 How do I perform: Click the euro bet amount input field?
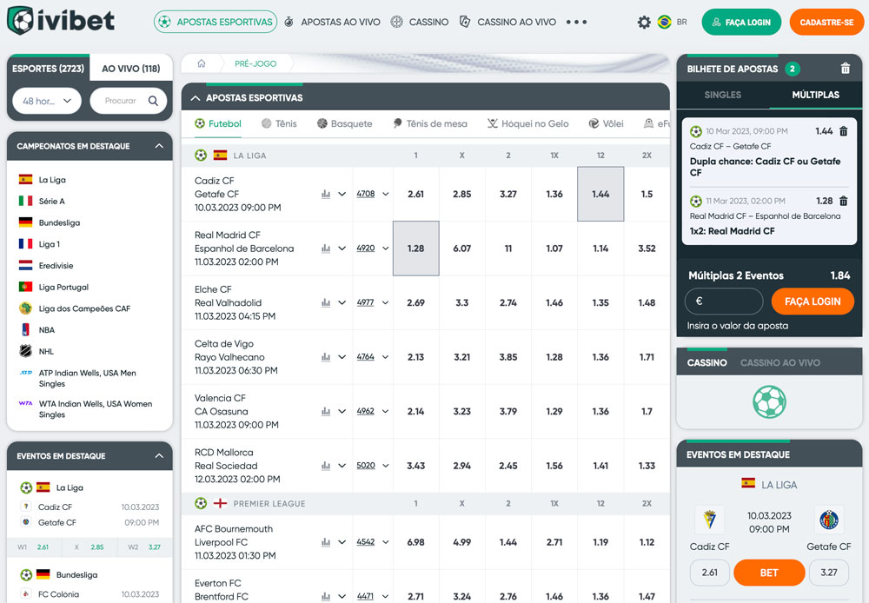[724, 301]
